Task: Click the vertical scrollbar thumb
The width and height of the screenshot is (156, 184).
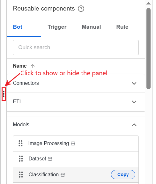Action: point(148,48)
